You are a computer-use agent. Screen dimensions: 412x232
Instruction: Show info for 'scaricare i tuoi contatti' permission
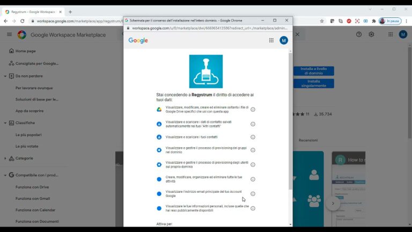(x=253, y=137)
